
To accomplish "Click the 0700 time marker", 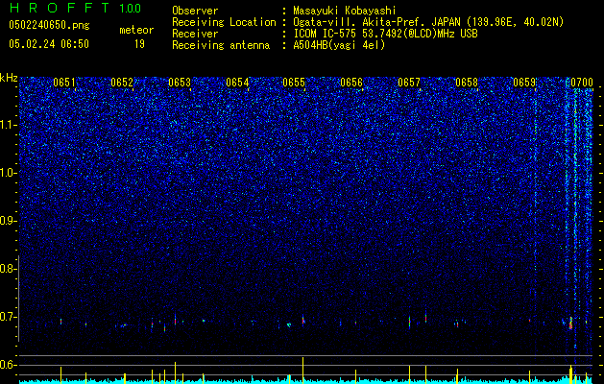I will click(582, 83).
